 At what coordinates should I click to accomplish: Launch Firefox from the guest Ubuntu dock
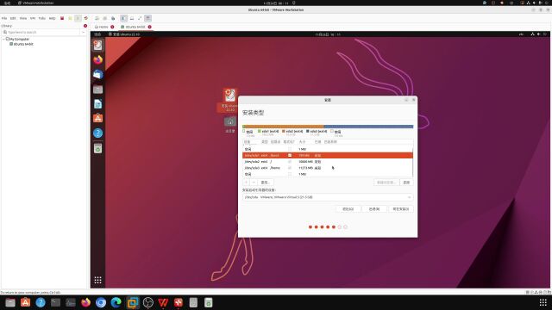pos(97,59)
